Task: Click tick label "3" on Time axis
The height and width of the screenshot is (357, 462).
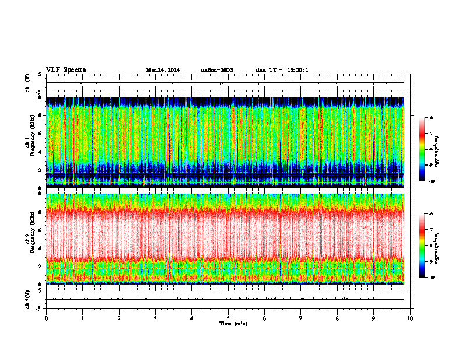Action: (155, 318)
